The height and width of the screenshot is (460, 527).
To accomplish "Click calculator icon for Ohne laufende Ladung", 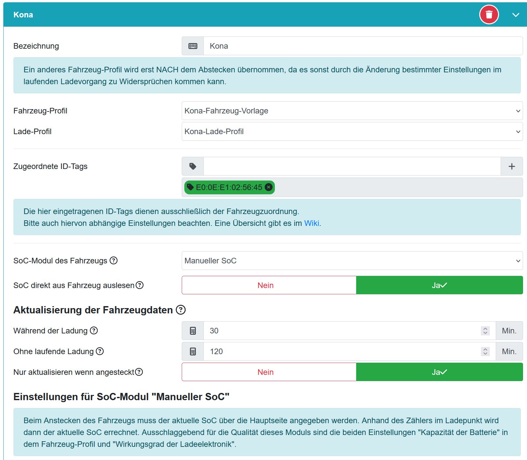I will 193,351.
